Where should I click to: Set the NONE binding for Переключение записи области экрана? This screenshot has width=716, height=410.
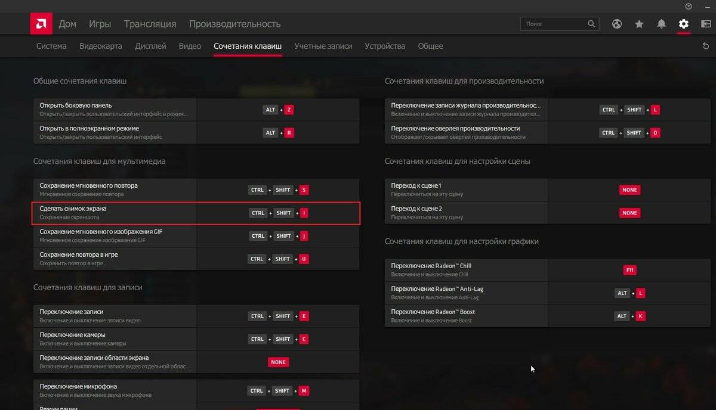pyautogui.click(x=278, y=362)
